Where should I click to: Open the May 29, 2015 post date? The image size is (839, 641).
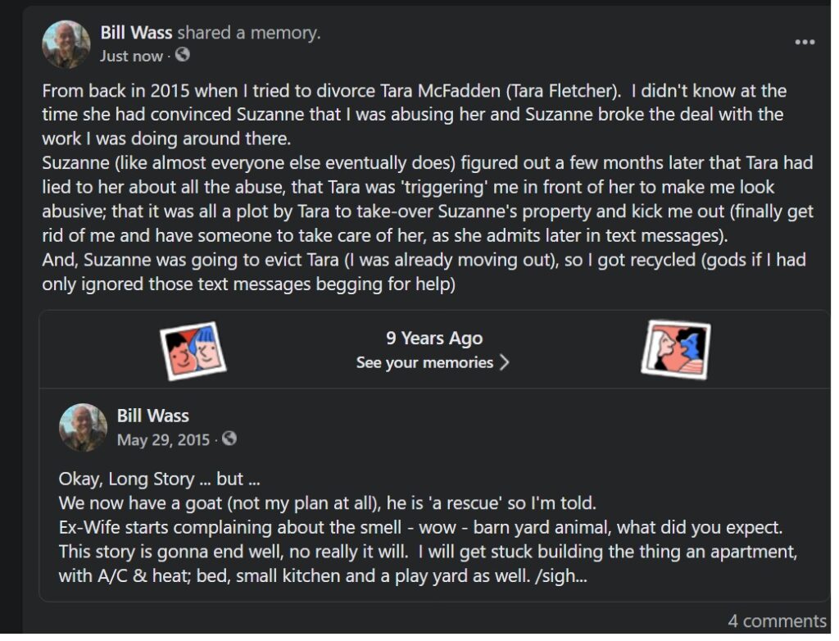click(163, 439)
